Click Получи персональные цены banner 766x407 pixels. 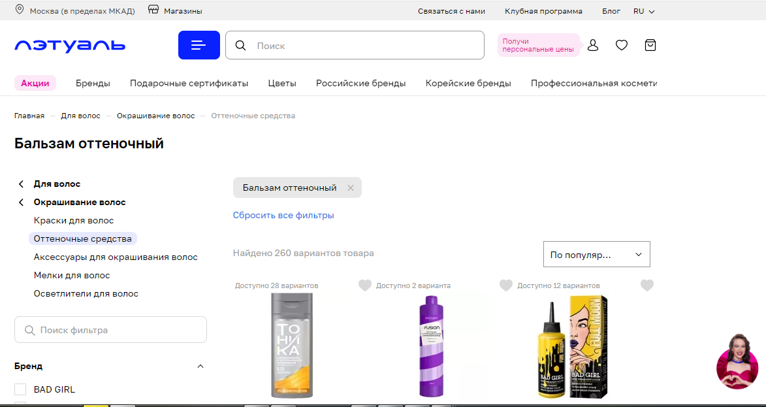click(539, 46)
